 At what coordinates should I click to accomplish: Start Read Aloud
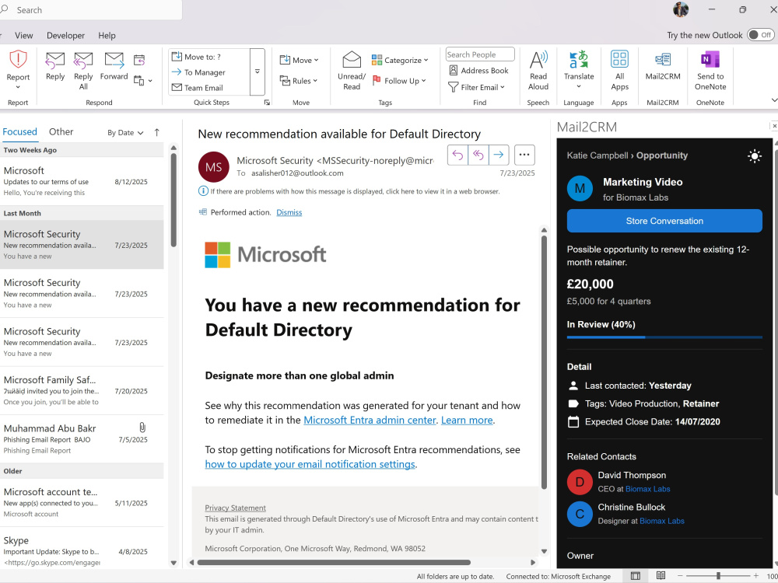click(x=538, y=71)
